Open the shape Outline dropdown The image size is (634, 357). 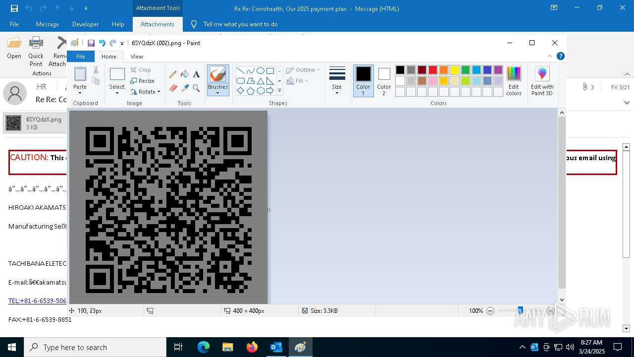click(x=303, y=70)
